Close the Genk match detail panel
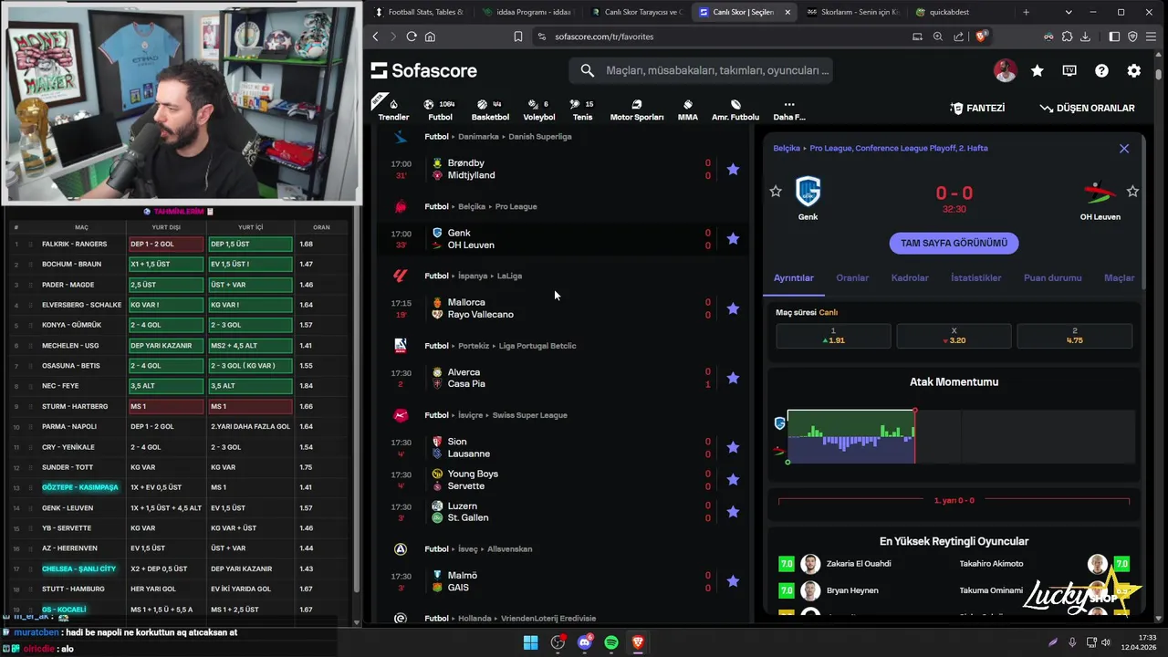Image resolution: width=1168 pixels, height=657 pixels. [1124, 148]
